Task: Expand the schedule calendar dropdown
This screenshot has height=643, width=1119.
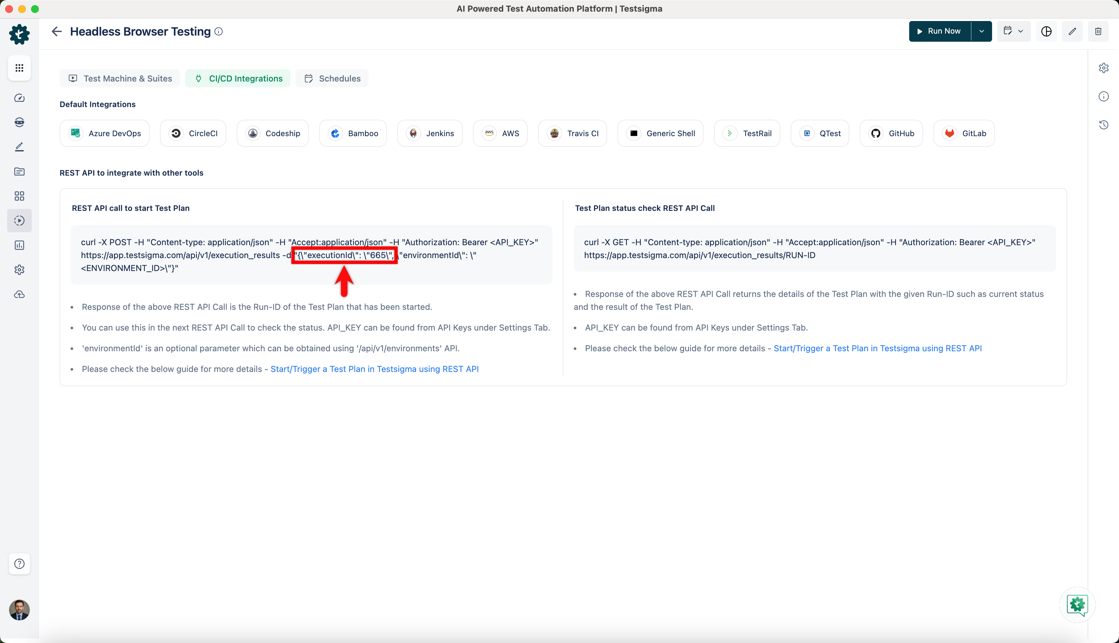Action: [x=1013, y=31]
